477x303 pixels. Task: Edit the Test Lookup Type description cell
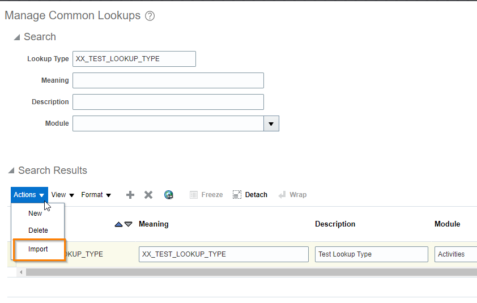[x=372, y=254]
